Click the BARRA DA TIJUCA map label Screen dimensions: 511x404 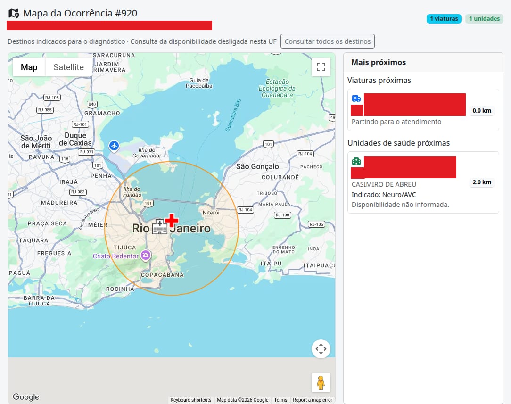pyautogui.click(x=39, y=301)
